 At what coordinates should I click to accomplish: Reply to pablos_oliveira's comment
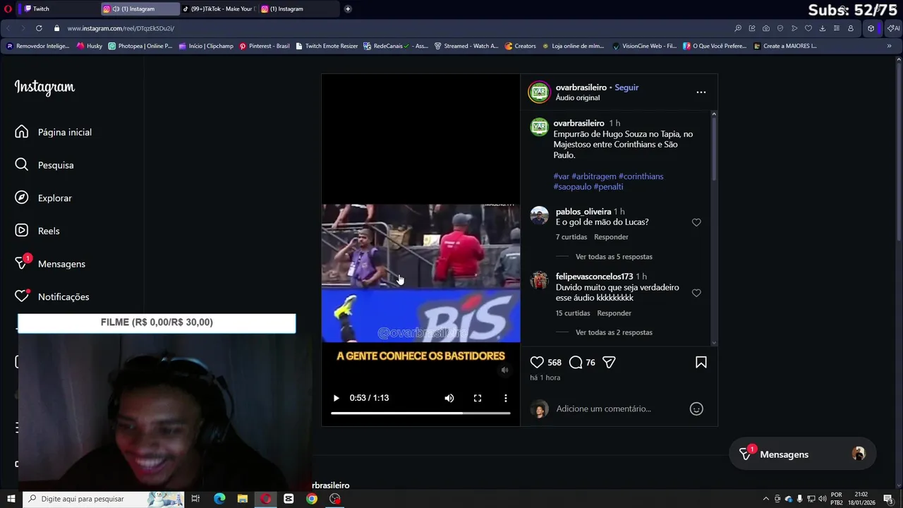click(611, 237)
